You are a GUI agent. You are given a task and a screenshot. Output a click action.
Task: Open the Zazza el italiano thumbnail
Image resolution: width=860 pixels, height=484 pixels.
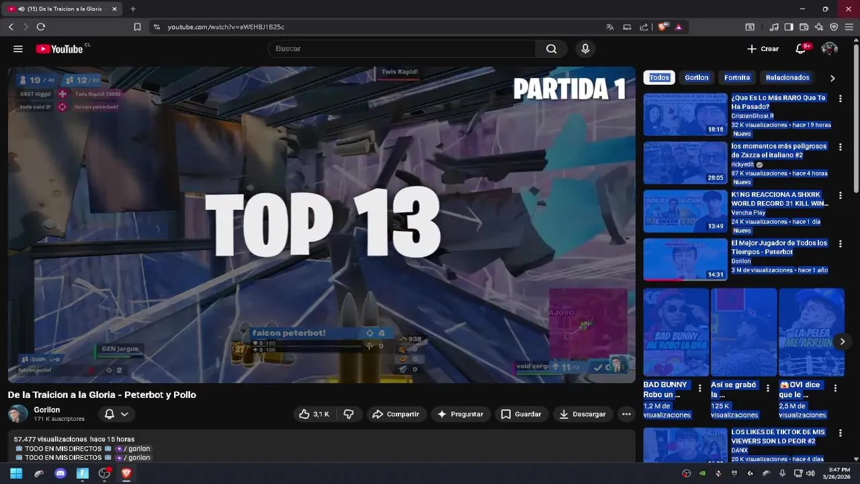tap(685, 163)
